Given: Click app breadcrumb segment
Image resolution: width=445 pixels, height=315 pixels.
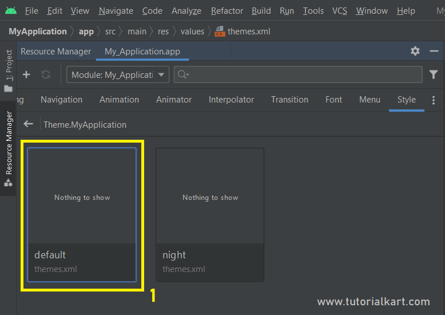Looking at the screenshot, I should tap(86, 31).
